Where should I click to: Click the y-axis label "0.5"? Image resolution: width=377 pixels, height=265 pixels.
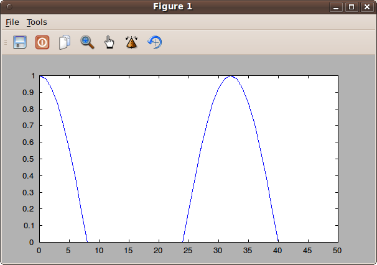pos(29,159)
